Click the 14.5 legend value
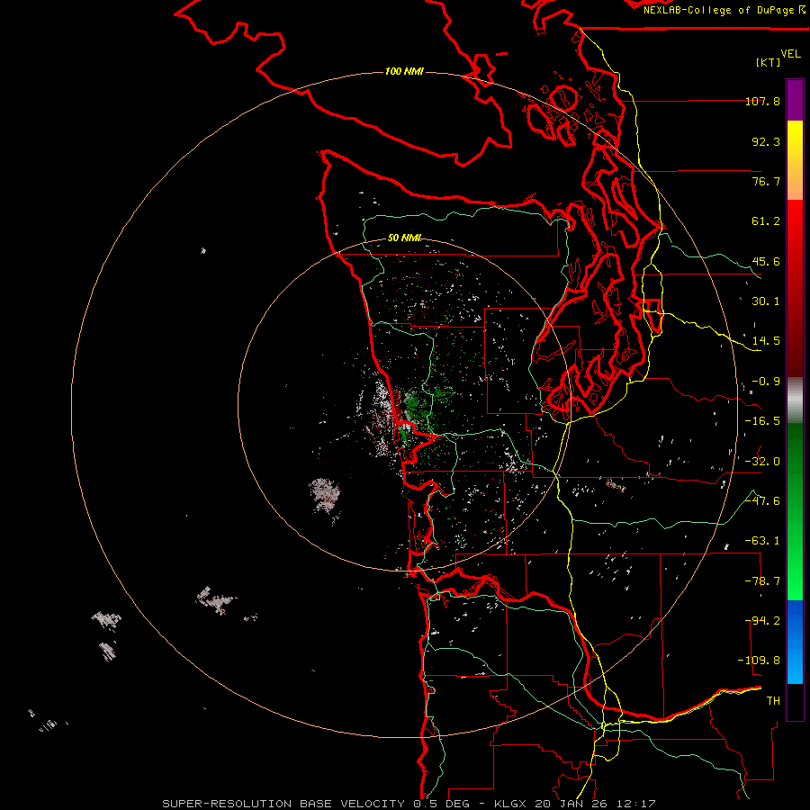The height and width of the screenshot is (810, 810). (766, 341)
